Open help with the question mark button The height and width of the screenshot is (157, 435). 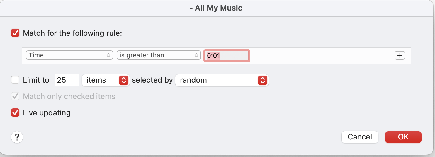tap(17, 137)
